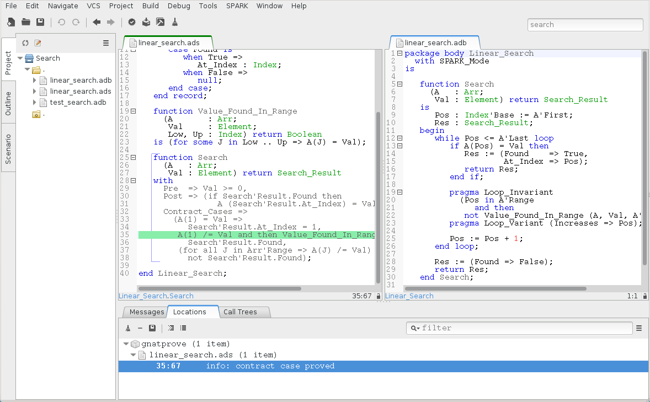Image resolution: width=650 pixels, height=402 pixels.
Task: Toggle the lock icon of linear_search.adb editor
Action: coord(644,296)
